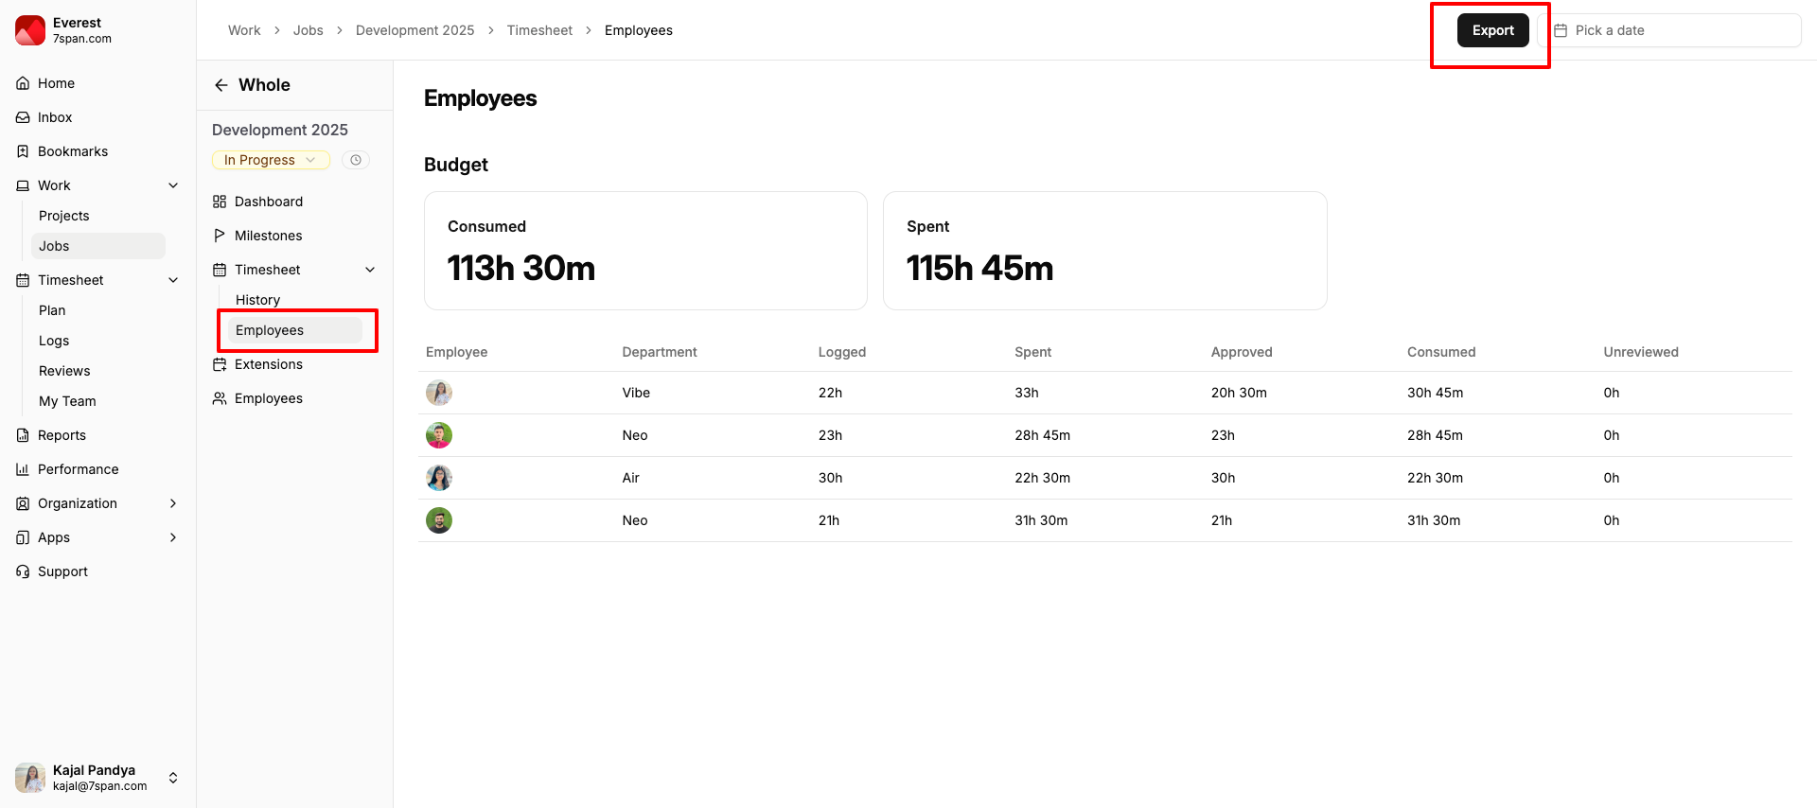Open the Inbox page
The image size is (1817, 808).
click(55, 117)
